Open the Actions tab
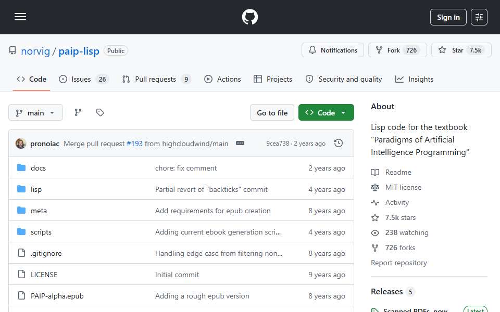Viewport: 500px width, 312px height. 222,79
